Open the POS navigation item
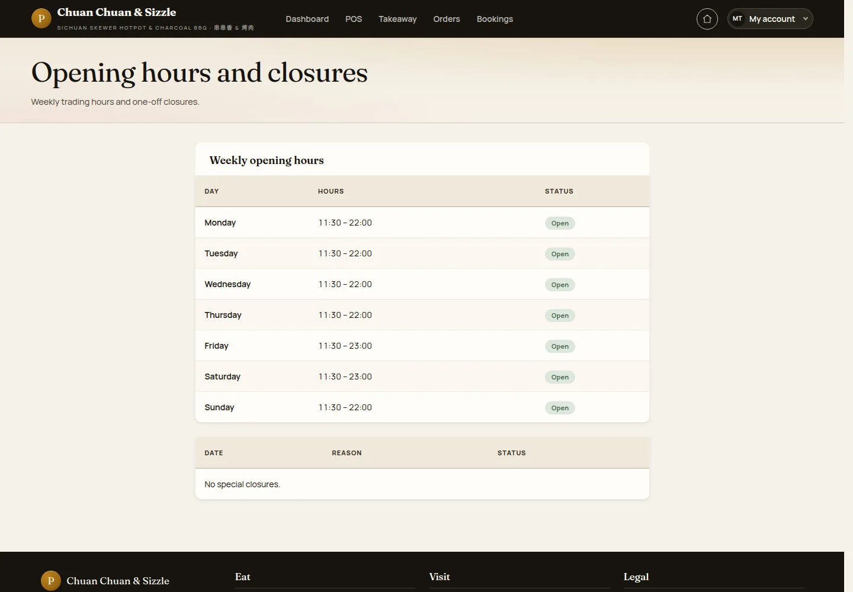This screenshot has width=853, height=592. point(354,19)
